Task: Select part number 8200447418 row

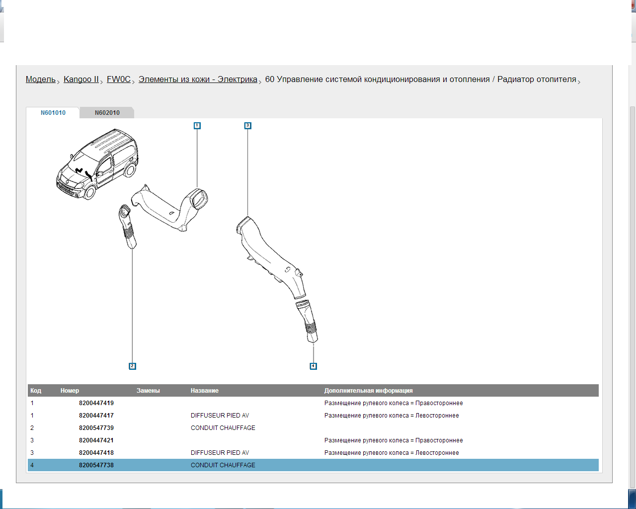Action: pos(313,453)
